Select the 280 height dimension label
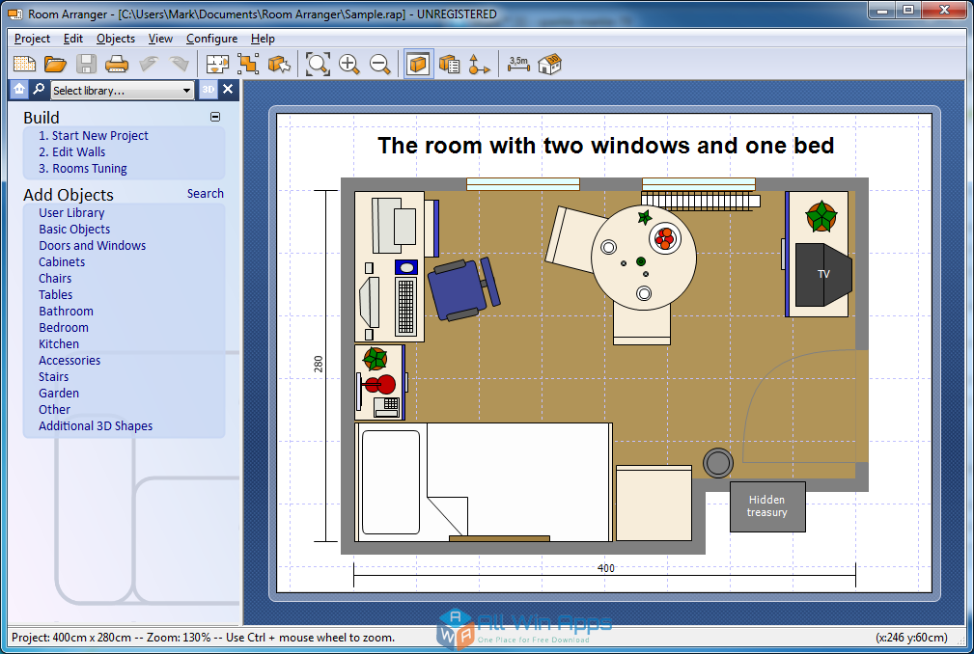Image resolution: width=974 pixels, height=654 pixels. tap(318, 364)
